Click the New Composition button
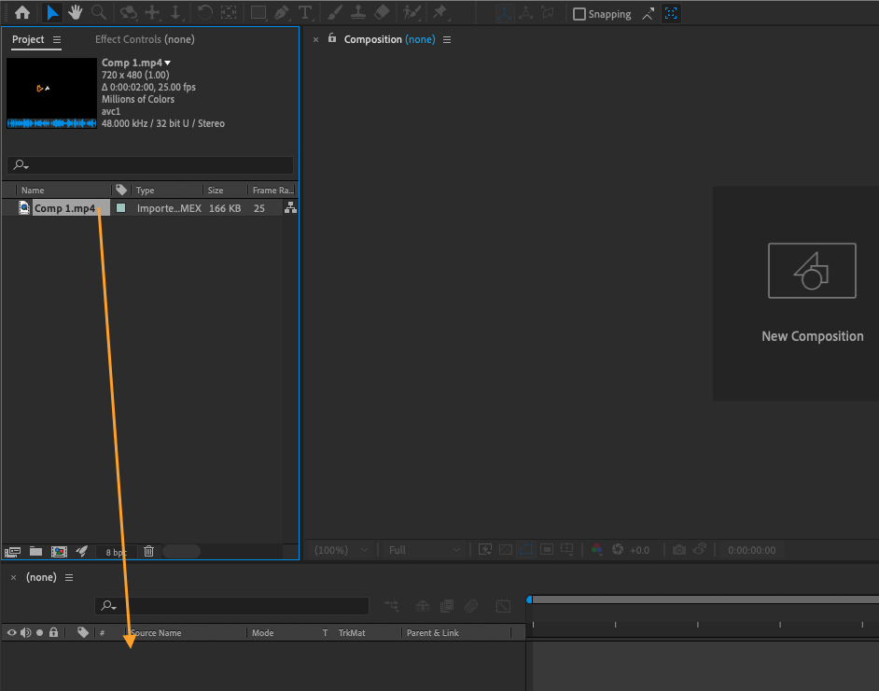Image resolution: width=879 pixels, height=691 pixels. pos(812,294)
